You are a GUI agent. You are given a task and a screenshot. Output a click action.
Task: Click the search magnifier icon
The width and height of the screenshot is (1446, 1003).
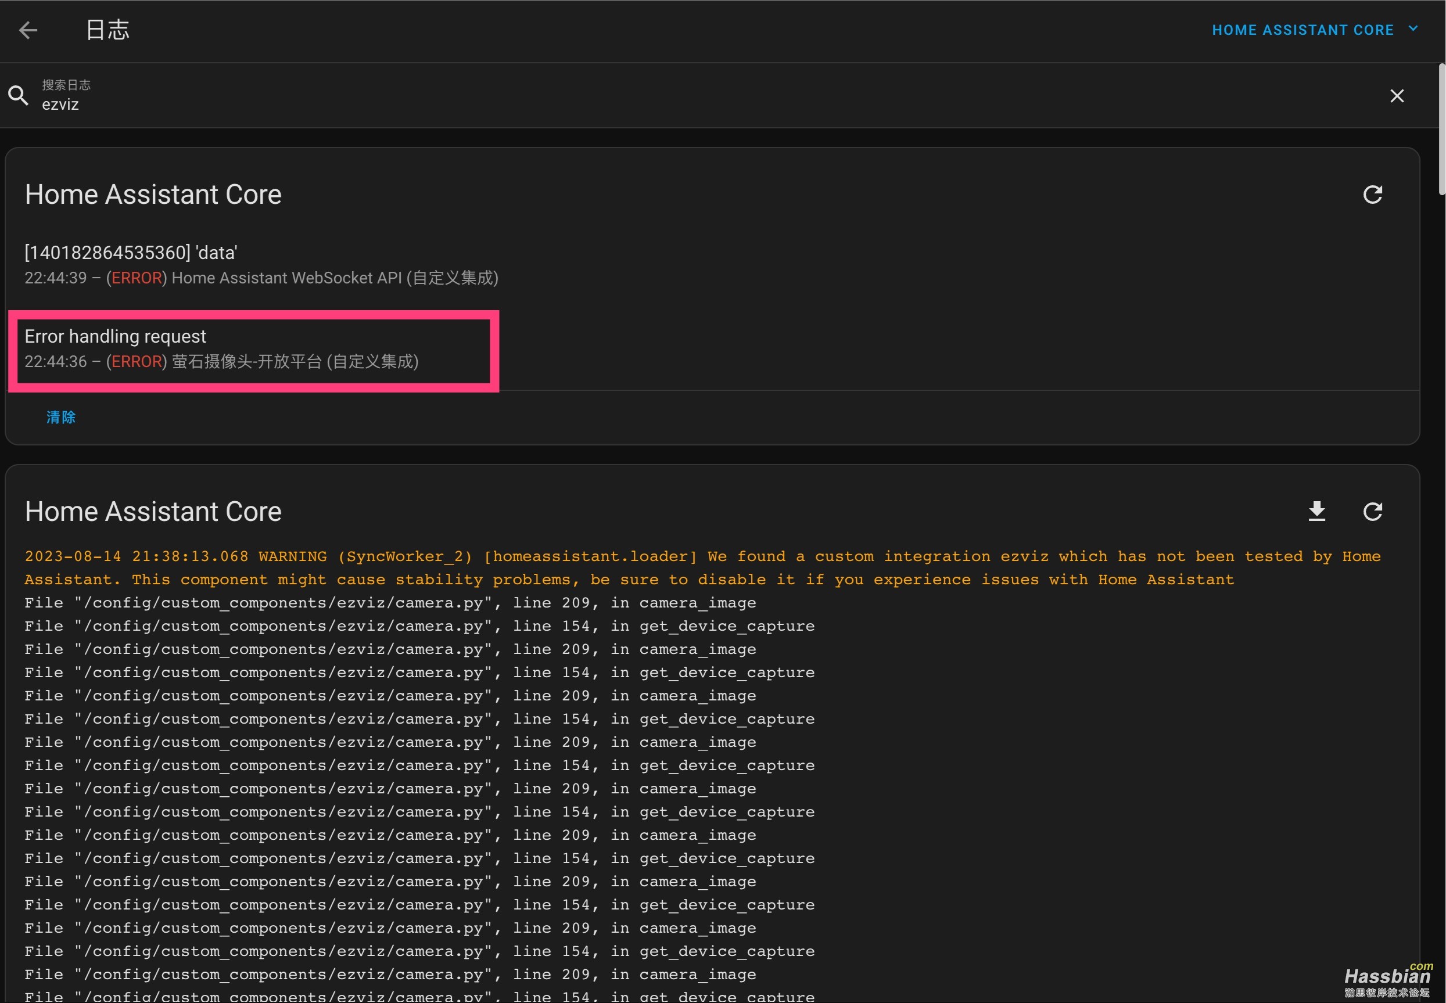click(x=18, y=95)
